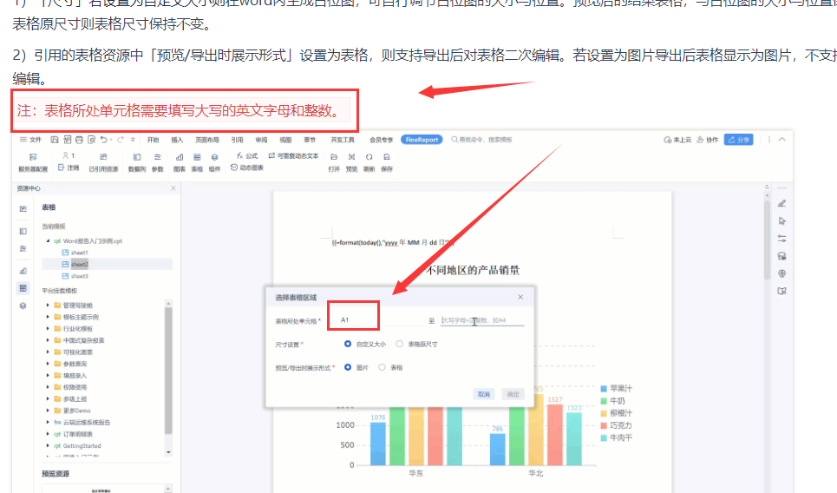
Task: Click the quick-access print icon
Action: [79, 140]
